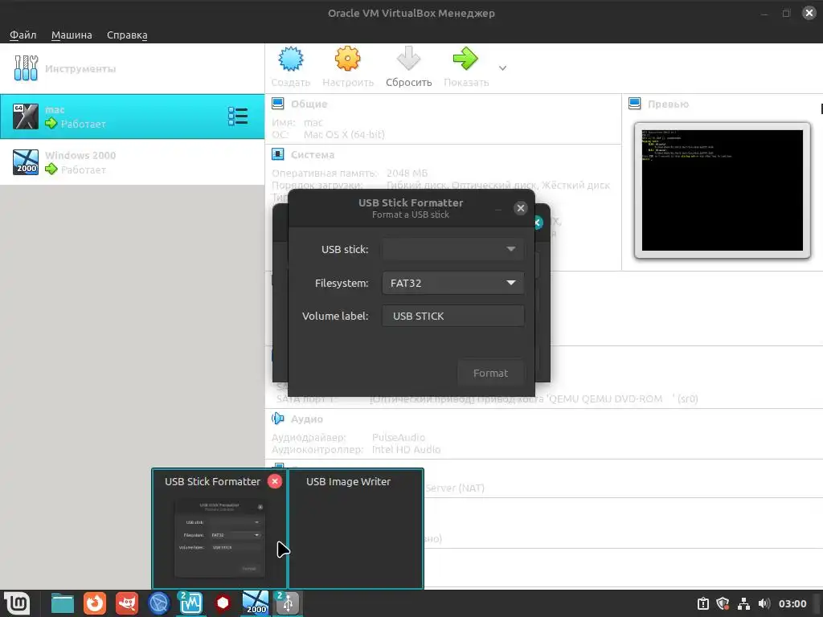
Task: Switch to USB Image Writer preview
Action: tap(355, 529)
